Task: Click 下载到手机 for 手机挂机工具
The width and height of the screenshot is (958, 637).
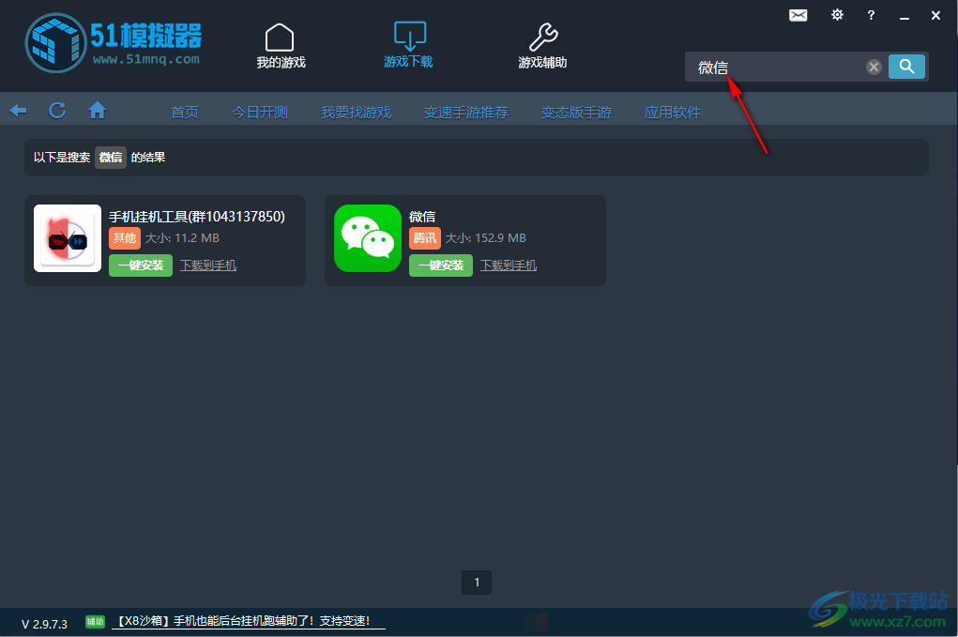Action: (208, 265)
